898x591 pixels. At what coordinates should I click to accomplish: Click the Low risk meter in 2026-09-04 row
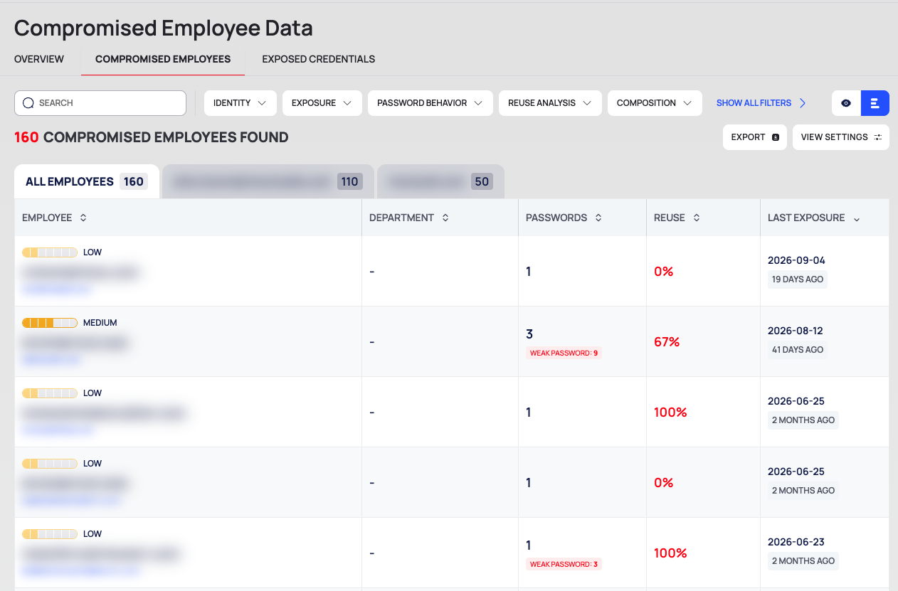pos(50,252)
